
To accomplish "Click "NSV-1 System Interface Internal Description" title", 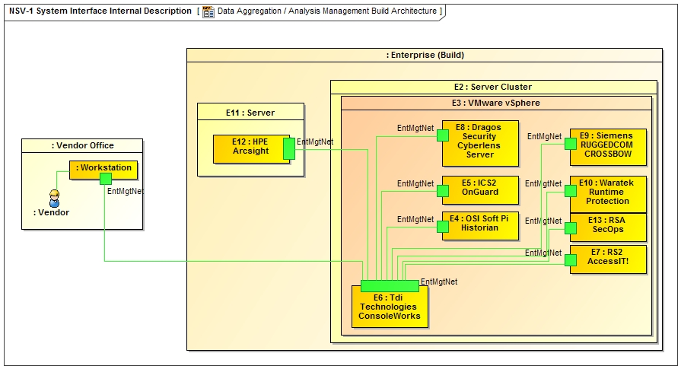I will click(100, 11).
